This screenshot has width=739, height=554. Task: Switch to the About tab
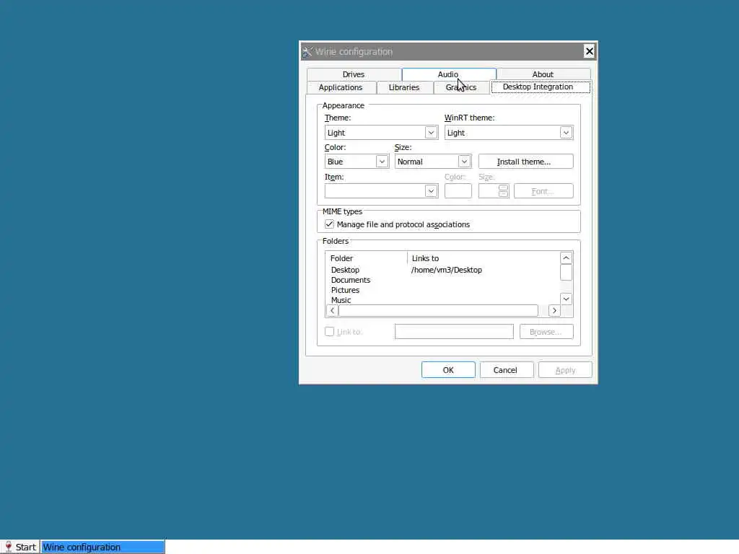(543, 74)
